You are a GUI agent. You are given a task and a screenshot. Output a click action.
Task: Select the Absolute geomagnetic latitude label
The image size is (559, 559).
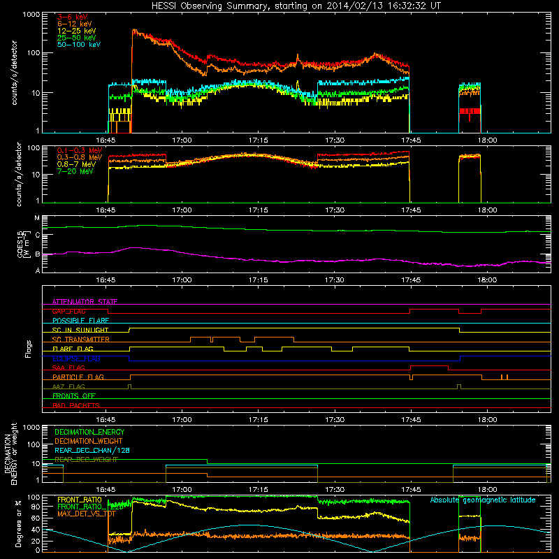pyautogui.click(x=483, y=500)
